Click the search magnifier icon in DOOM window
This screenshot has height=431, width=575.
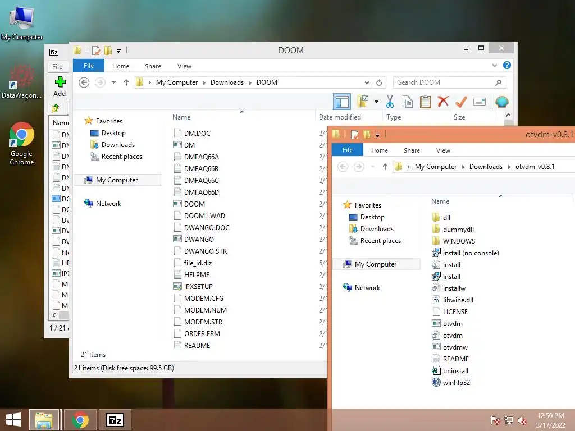pos(499,82)
